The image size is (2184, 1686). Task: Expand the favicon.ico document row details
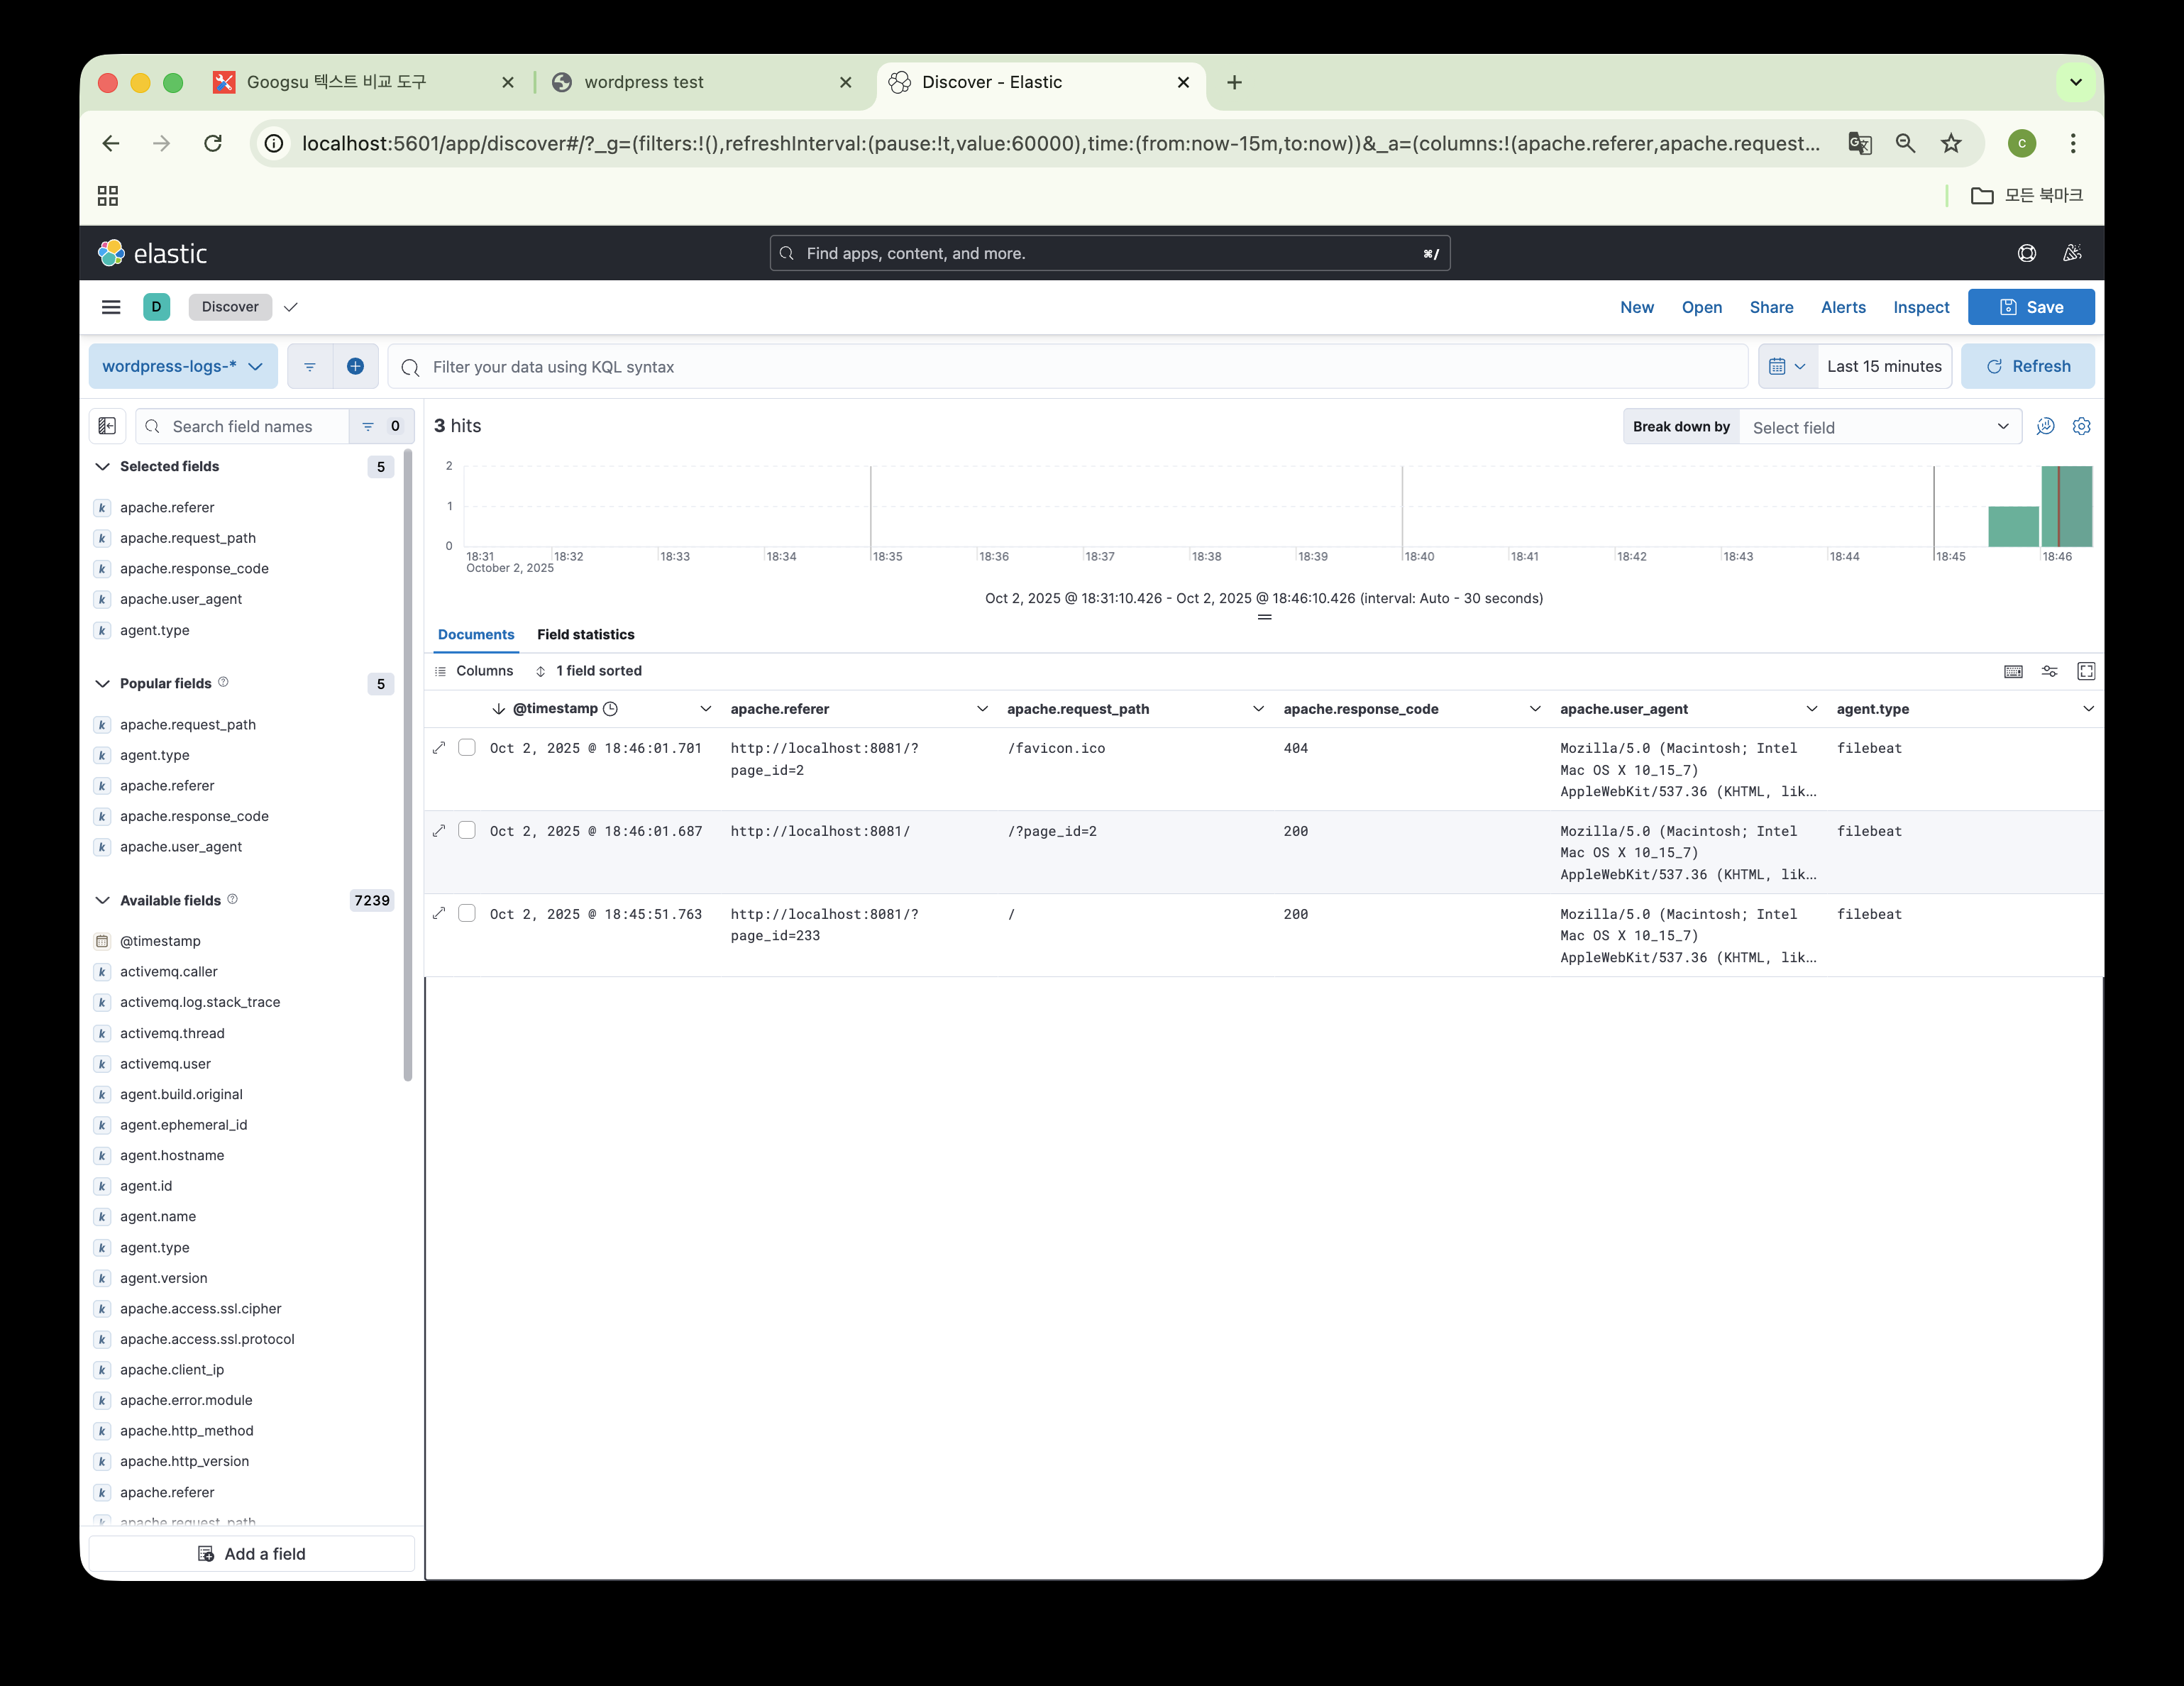coord(439,748)
